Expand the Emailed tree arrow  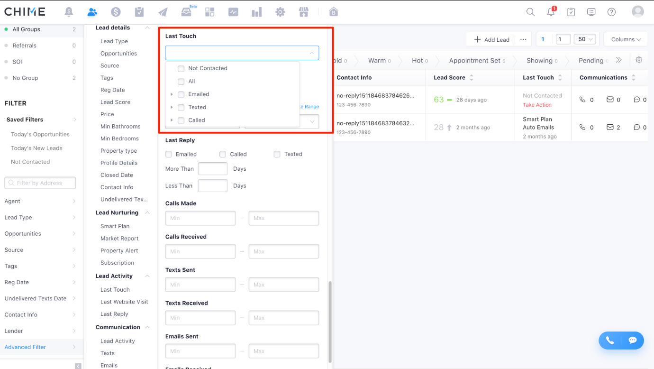[172, 94]
